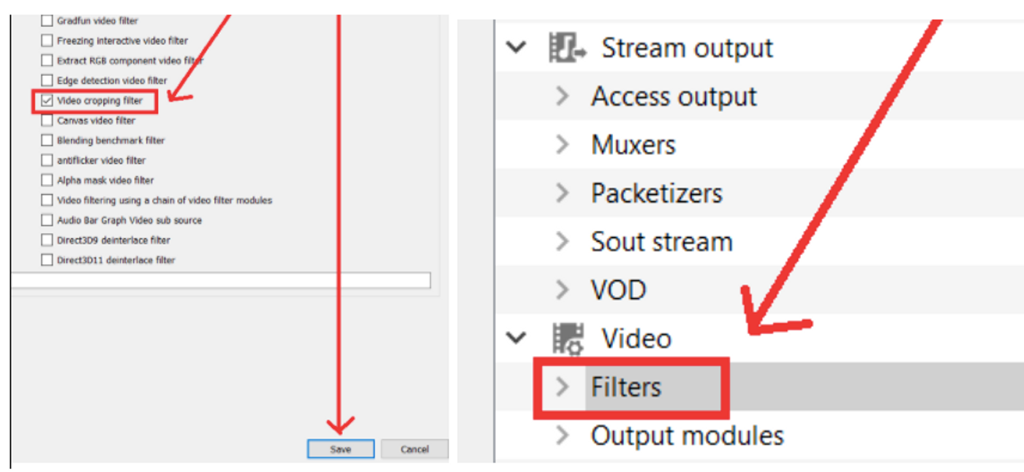Uncheck the Video cropping filter checkbox

coord(48,101)
